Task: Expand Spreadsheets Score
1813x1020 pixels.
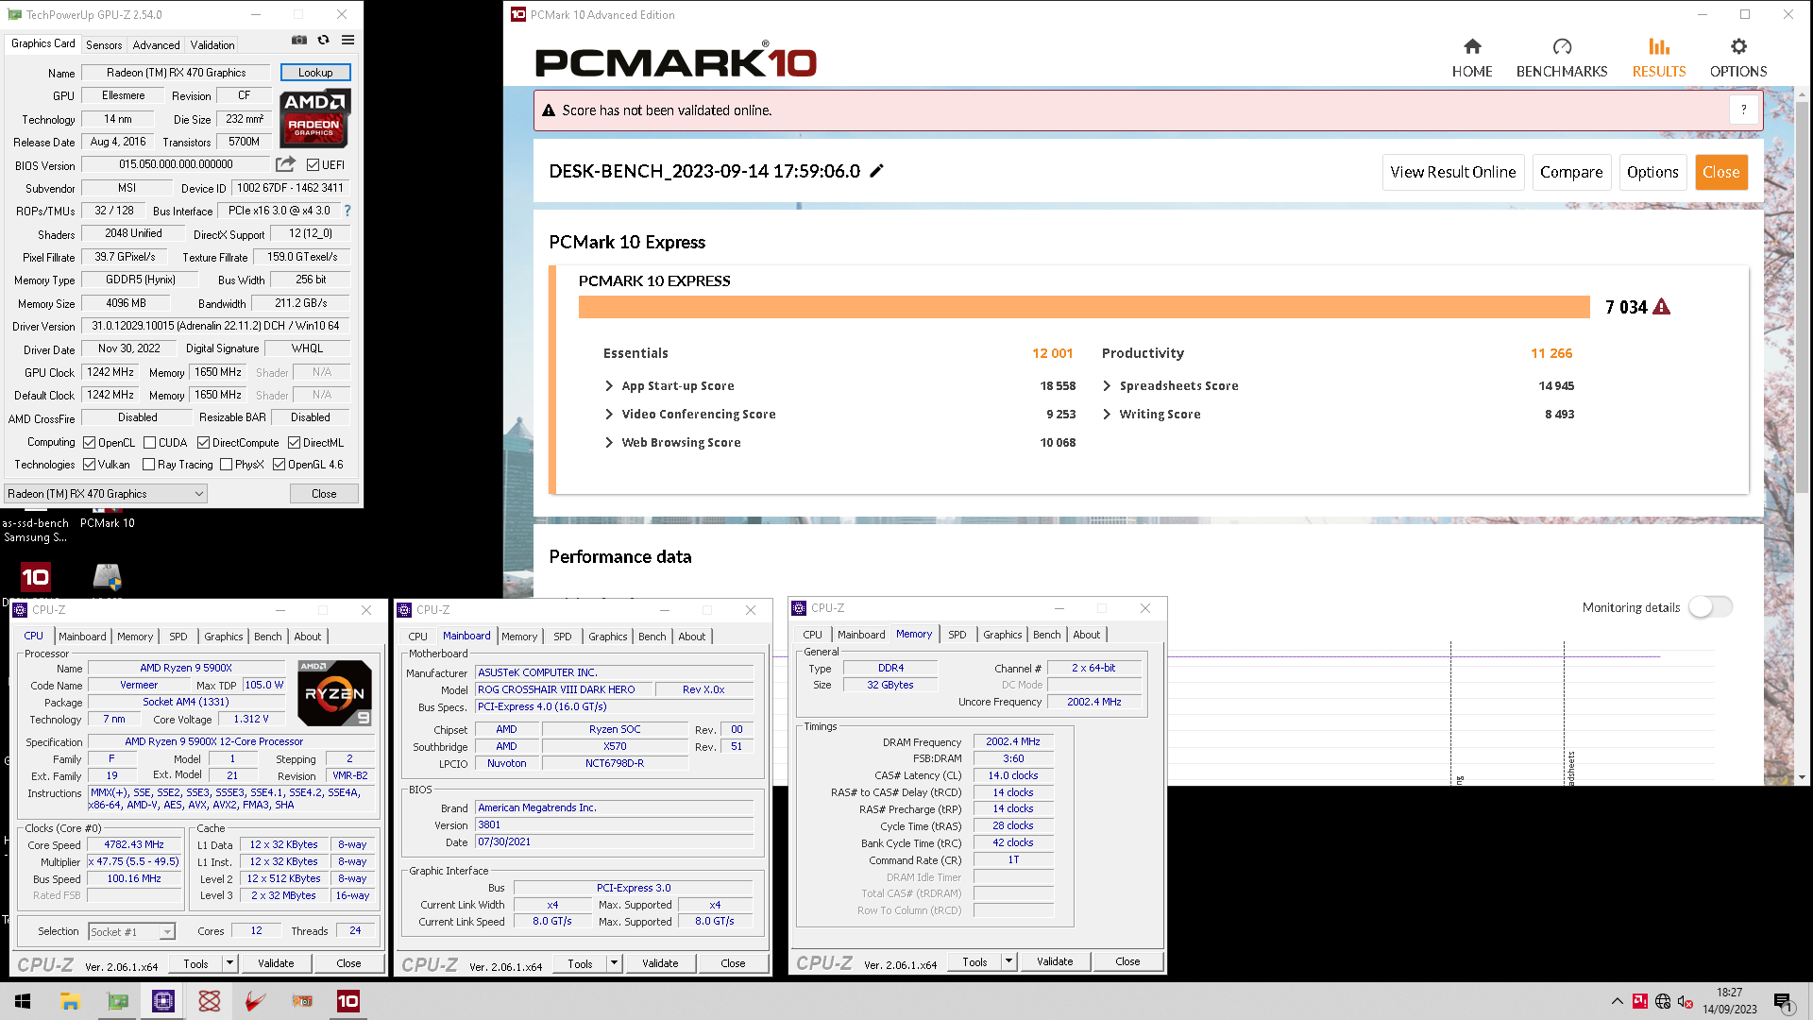Action: pos(1107,386)
